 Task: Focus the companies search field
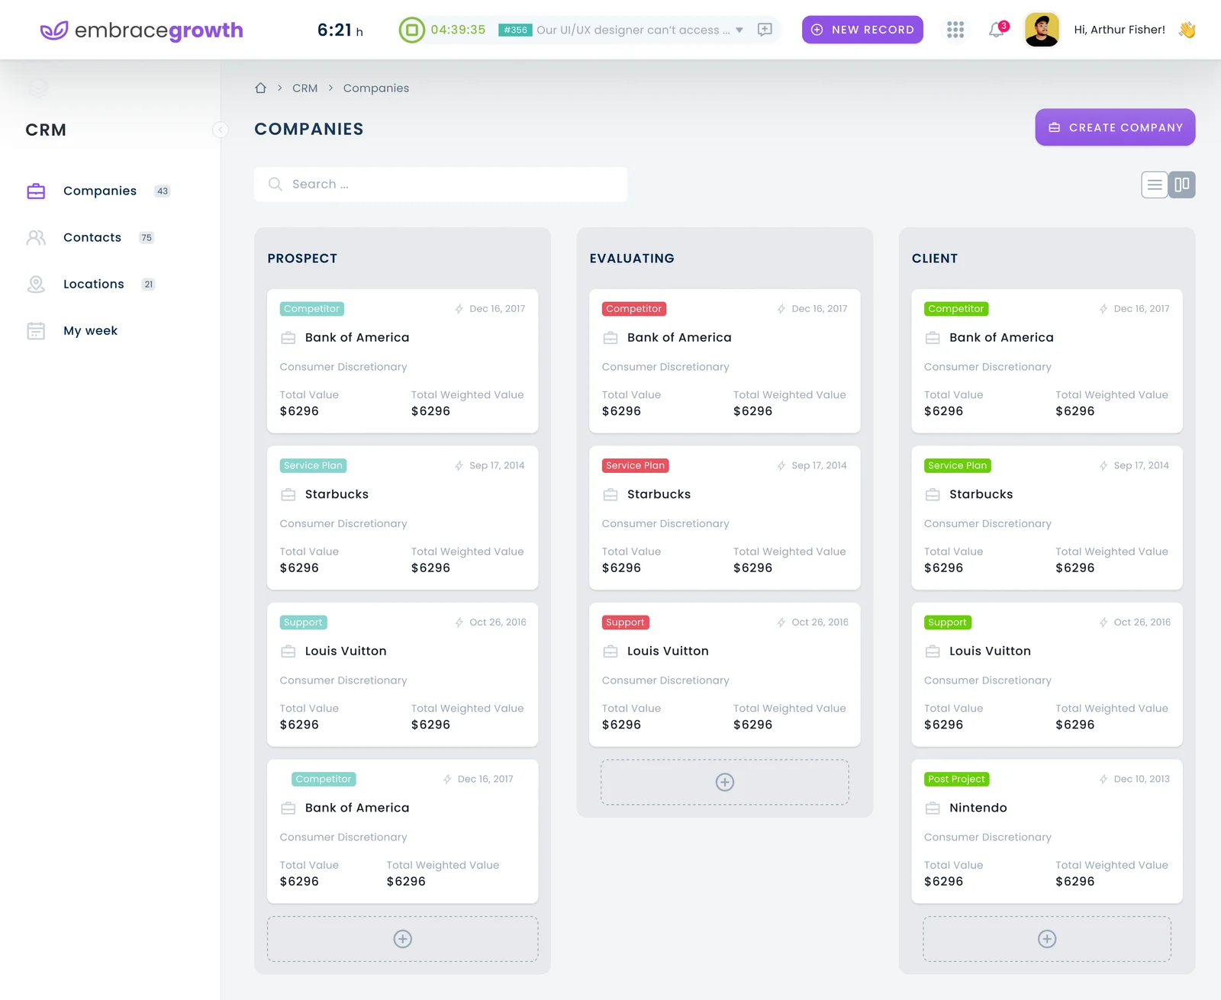point(440,185)
